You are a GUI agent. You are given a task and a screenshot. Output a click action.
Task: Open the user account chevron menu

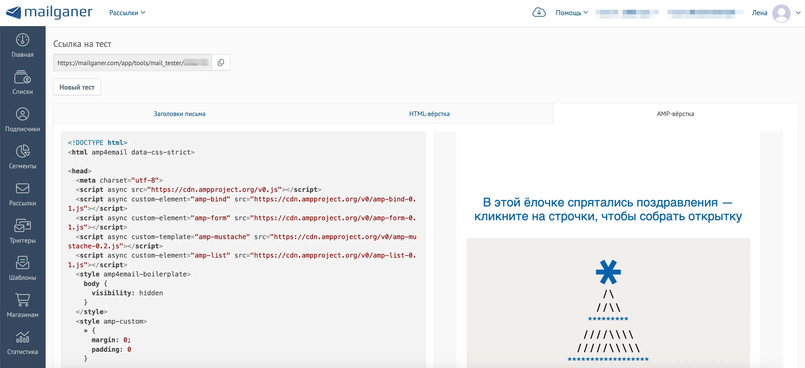click(x=798, y=13)
